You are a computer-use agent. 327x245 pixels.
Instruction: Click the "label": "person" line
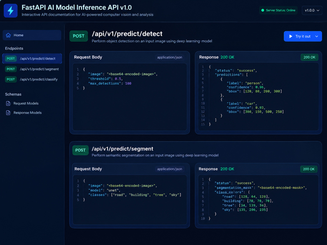click(245, 83)
